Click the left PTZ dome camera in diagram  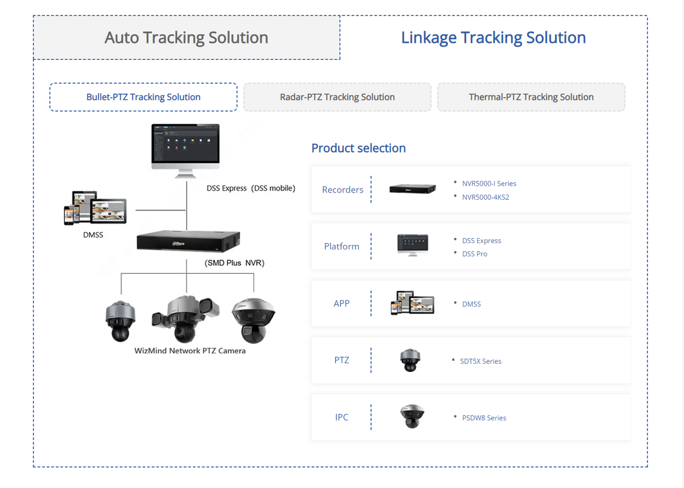120,321
